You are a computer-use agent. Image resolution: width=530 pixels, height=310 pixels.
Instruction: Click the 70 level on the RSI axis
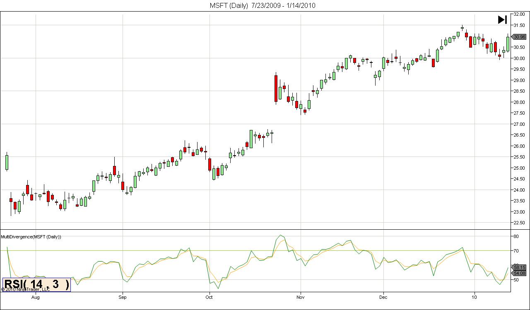point(516,251)
